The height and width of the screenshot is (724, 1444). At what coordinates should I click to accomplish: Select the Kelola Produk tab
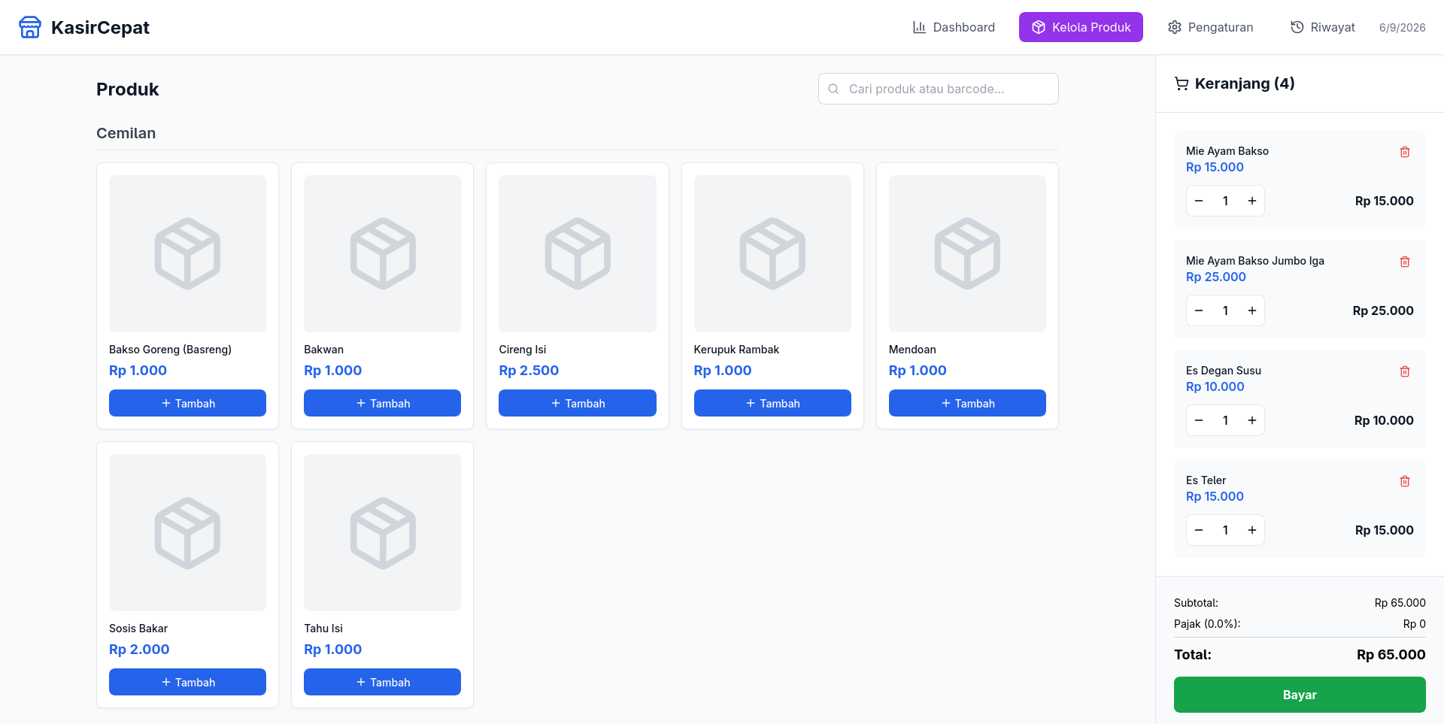pos(1081,27)
